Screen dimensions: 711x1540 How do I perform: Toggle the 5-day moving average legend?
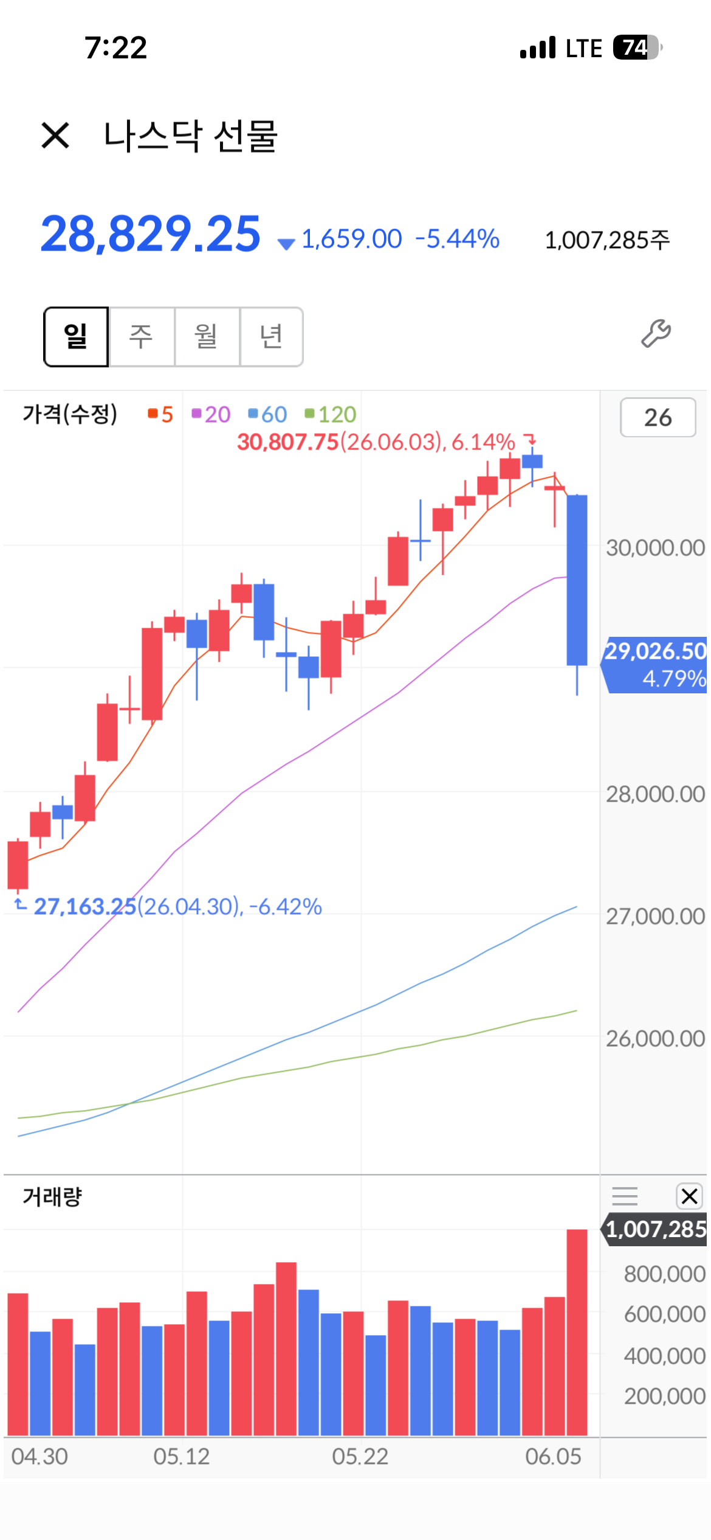(160, 414)
